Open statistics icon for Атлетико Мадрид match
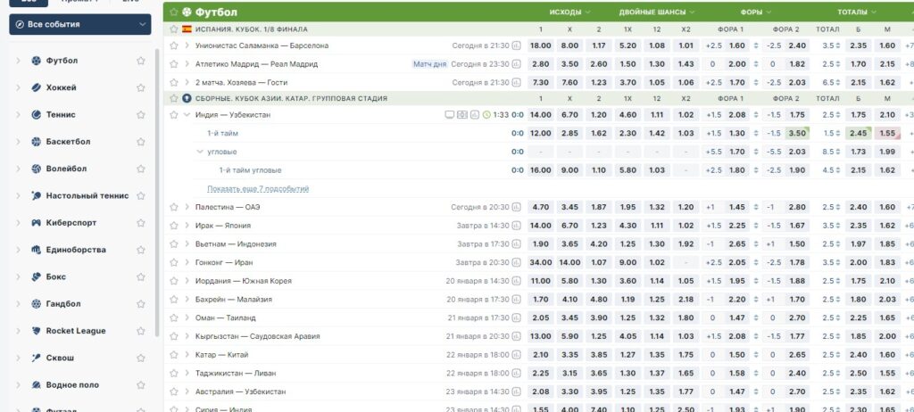Viewport: 914px width, 412px height. [x=516, y=64]
